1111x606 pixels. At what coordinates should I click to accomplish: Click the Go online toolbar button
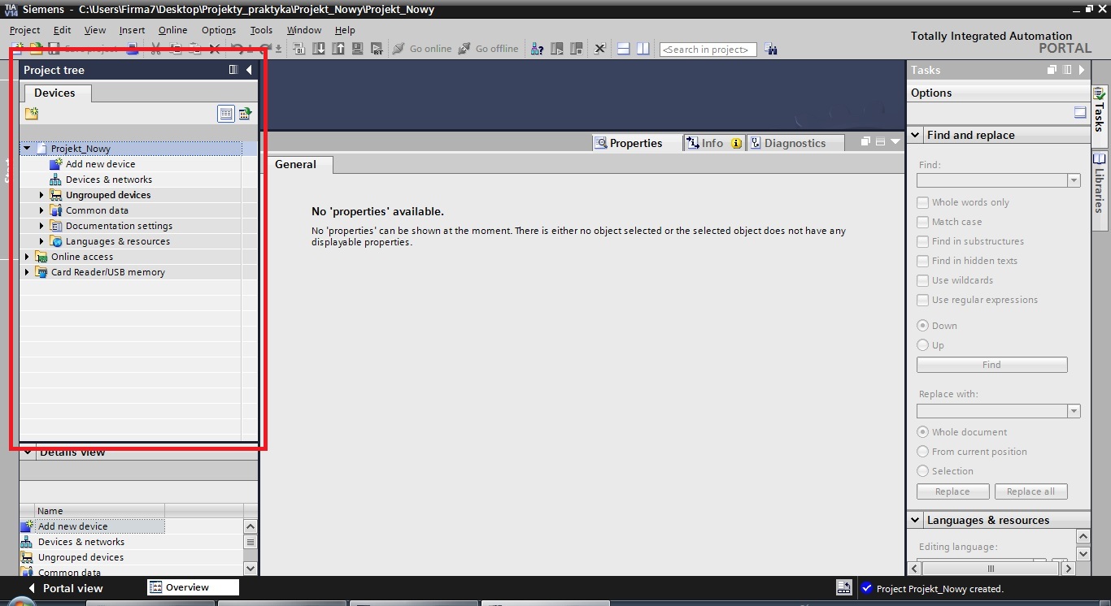pyautogui.click(x=422, y=49)
